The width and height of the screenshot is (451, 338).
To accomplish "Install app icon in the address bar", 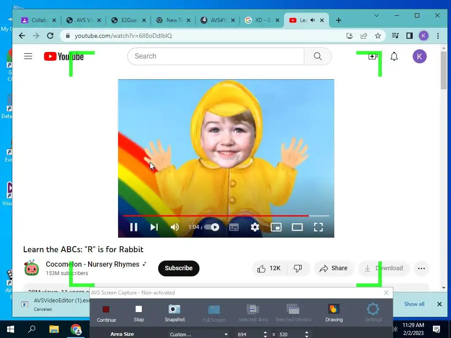I will [x=349, y=36].
